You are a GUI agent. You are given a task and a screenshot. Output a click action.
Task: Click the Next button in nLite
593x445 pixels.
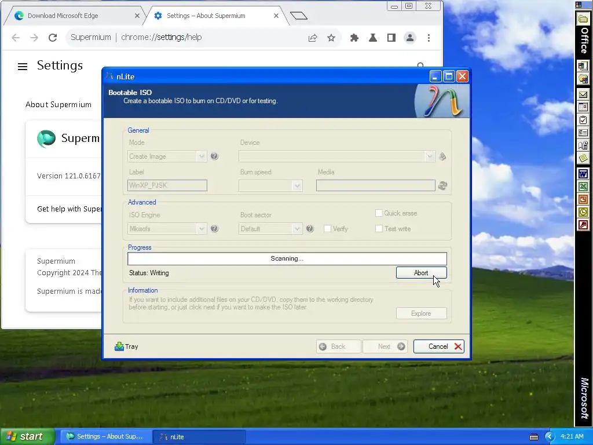(x=385, y=346)
